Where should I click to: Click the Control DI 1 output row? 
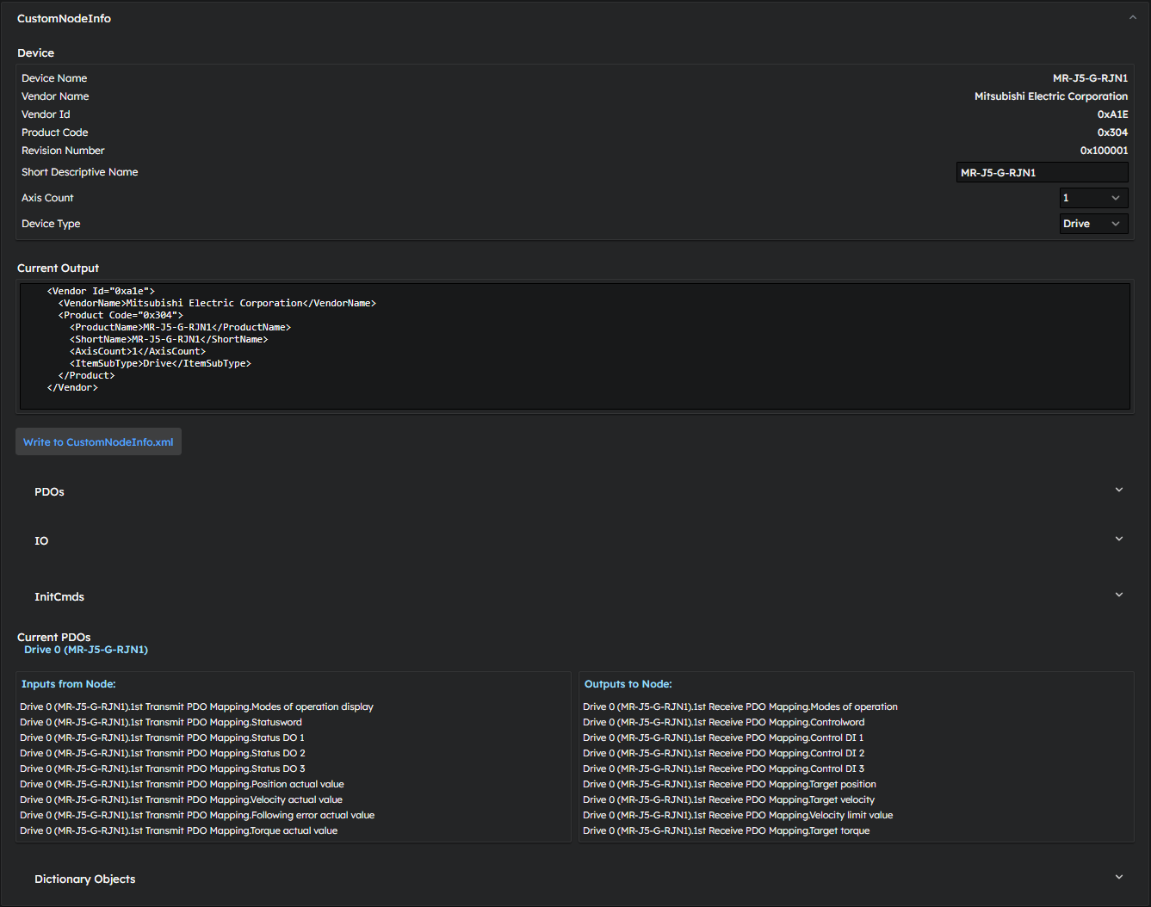723,737
